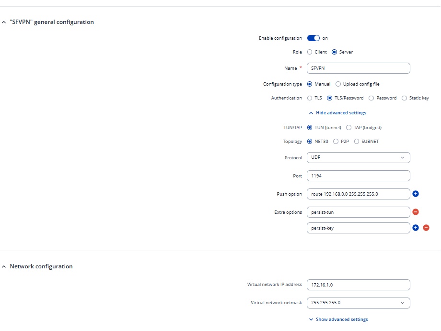Open the Protocol dropdown
Image resolution: width=441 pixels, height=331 pixels.
point(358,157)
